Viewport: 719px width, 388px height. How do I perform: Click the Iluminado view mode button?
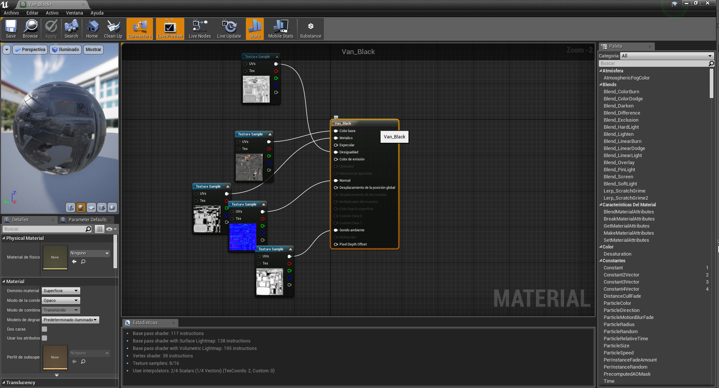[x=66, y=50]
